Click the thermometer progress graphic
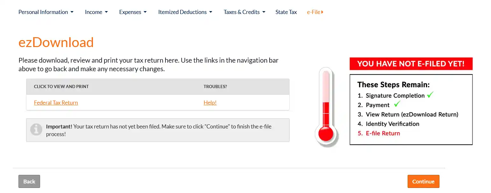 click(326, 107)
